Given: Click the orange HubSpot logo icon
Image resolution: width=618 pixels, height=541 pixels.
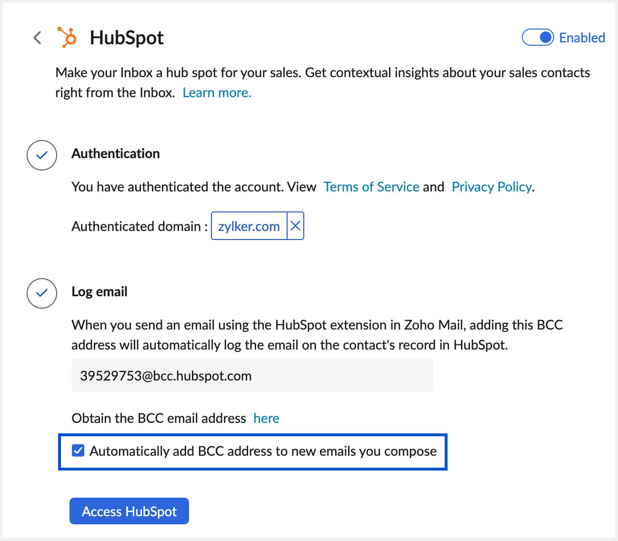Looking at the screenshot, I should pyautogui.click(x=67, y=38).
